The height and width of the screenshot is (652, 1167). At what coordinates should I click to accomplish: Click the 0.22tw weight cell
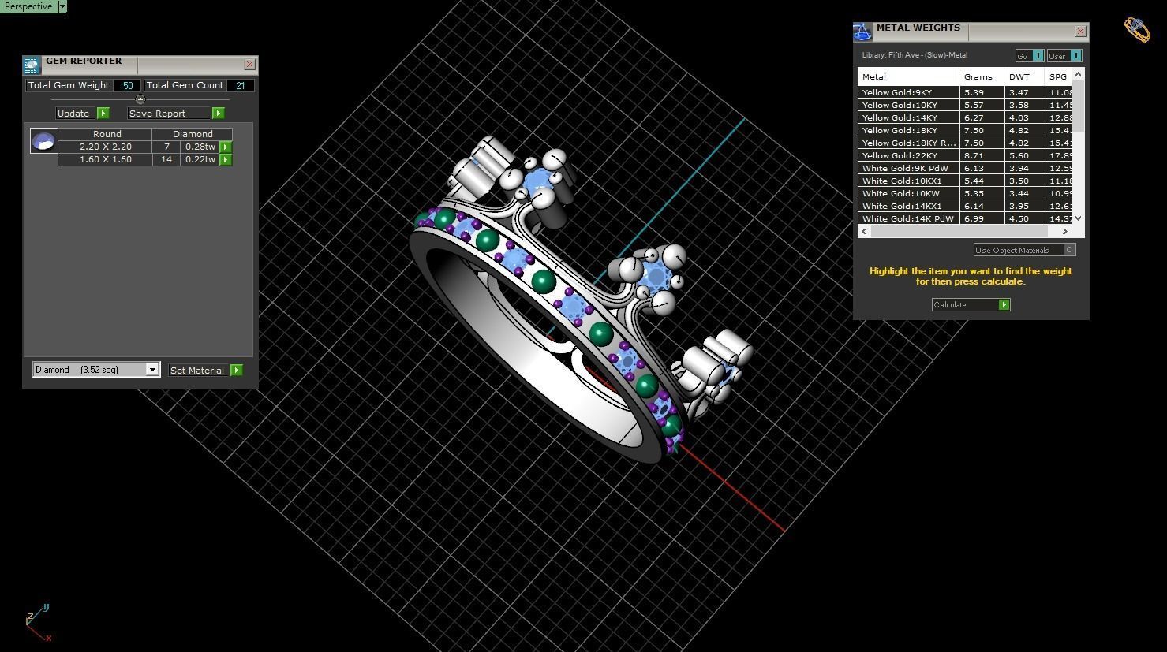click(x=200, y=159)
